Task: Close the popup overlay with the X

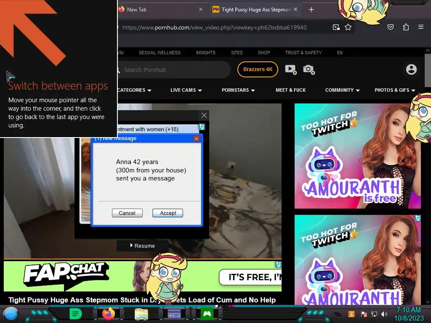Action: [204, 115]
